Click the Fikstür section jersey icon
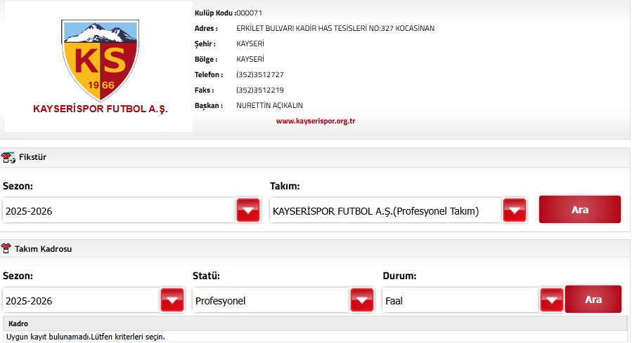The width and height of the screenshot is (632, 343). pyautogui.click(x=8, y=158)
